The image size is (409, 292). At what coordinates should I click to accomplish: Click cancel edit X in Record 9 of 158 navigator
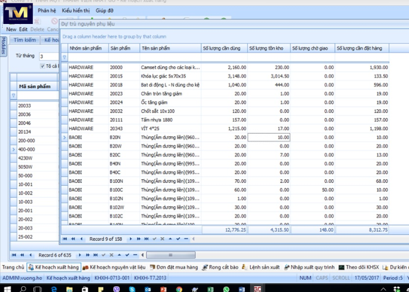click(162, 239)
